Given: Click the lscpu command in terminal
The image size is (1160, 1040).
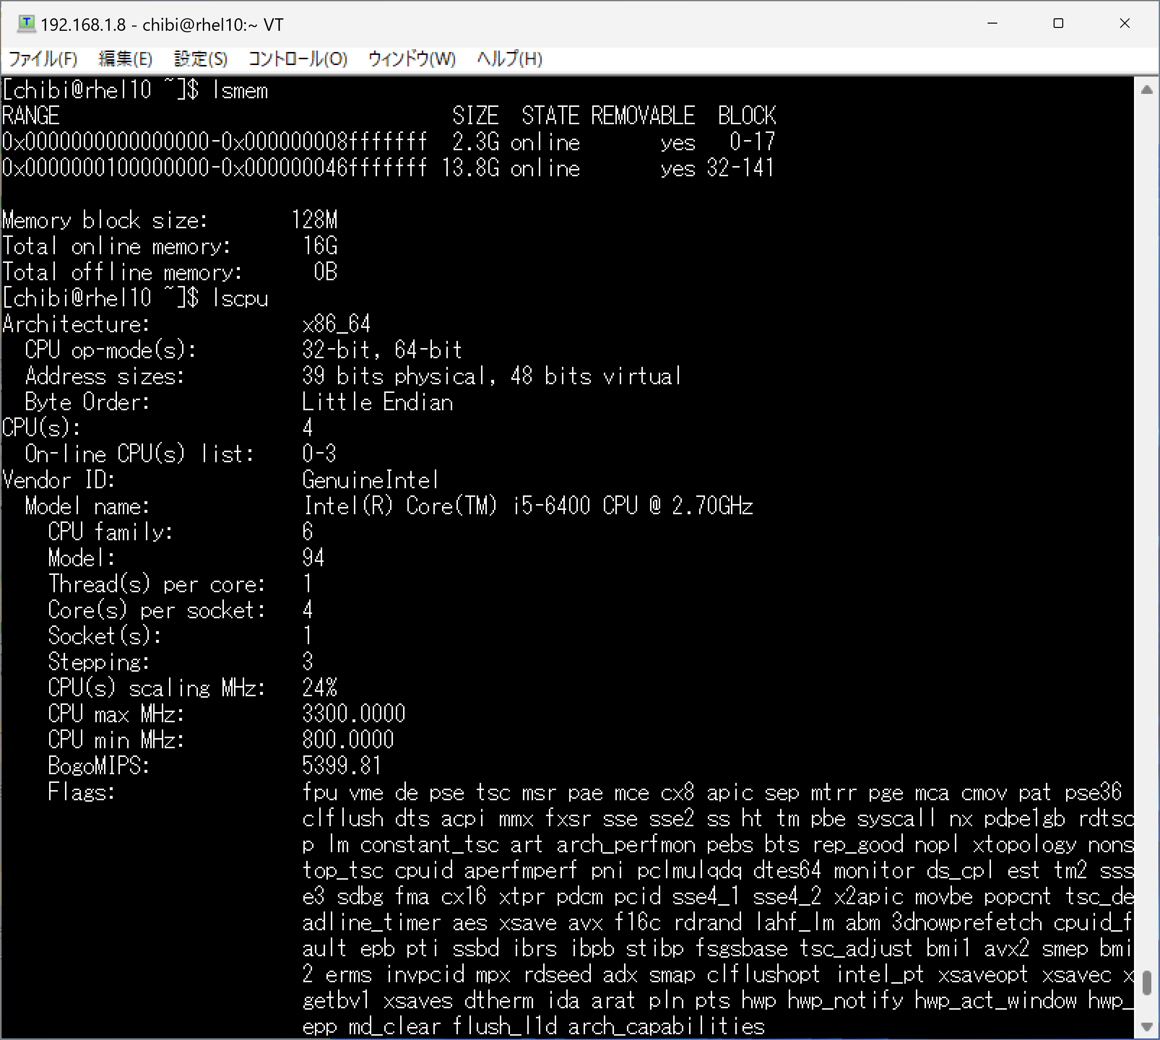Looking at the screenshot, I should pyautogui.click(x=240, y=299).
